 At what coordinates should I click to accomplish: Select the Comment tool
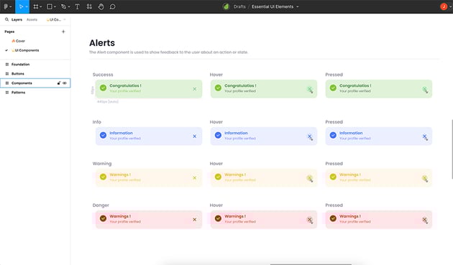tap(113, 6)
